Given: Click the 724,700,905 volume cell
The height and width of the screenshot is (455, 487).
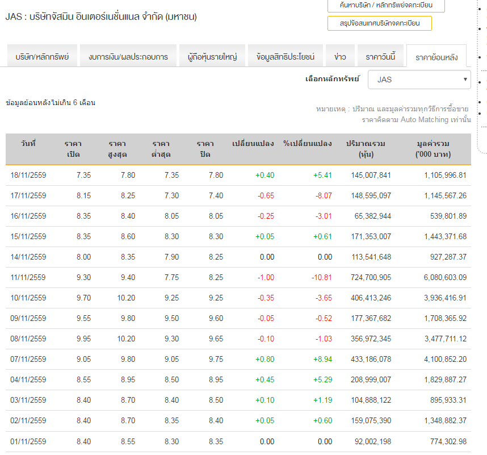Looking at the screenshot, I should pyautogui.click(x=368, y=277).
